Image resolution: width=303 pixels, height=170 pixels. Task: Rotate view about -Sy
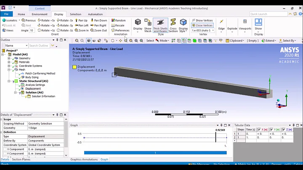[65, 25]
